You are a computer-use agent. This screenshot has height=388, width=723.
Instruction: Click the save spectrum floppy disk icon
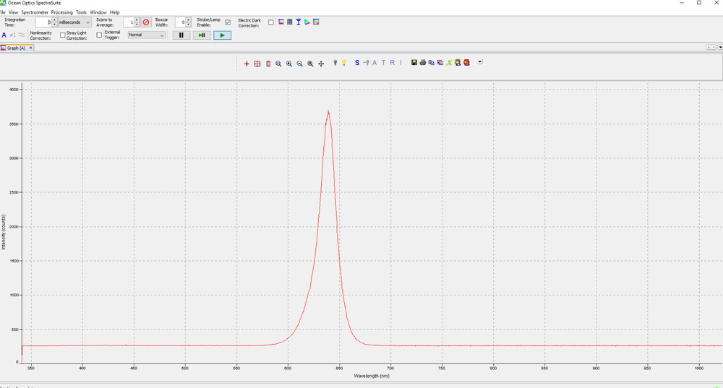pos(414,63)
